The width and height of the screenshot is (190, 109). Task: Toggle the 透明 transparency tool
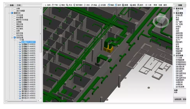[118, 5]
